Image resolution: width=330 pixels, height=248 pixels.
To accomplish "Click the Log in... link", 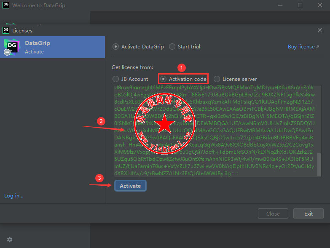I will (x=14, y=196).
